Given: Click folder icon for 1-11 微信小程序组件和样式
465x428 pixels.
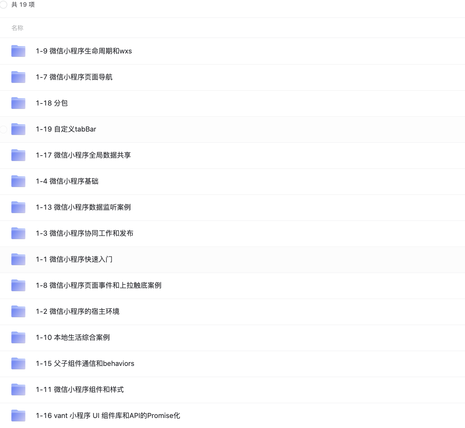Looking at the screenshot, I should (x=18, y=390).
